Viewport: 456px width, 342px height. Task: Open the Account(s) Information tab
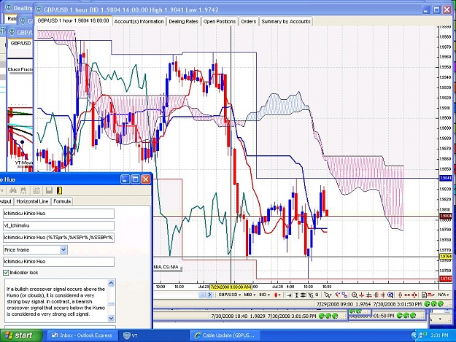pos(139,21)
